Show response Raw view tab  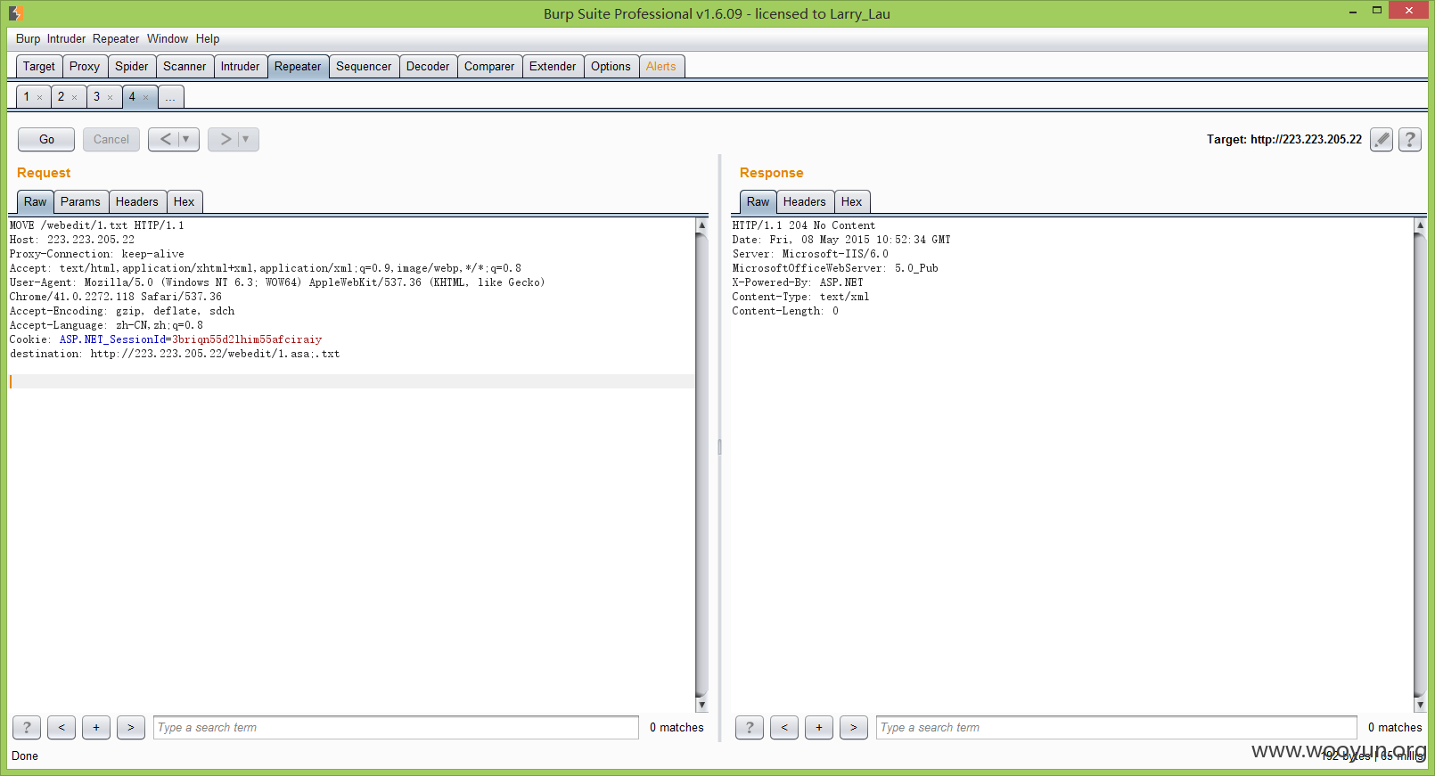coord(758,202)
